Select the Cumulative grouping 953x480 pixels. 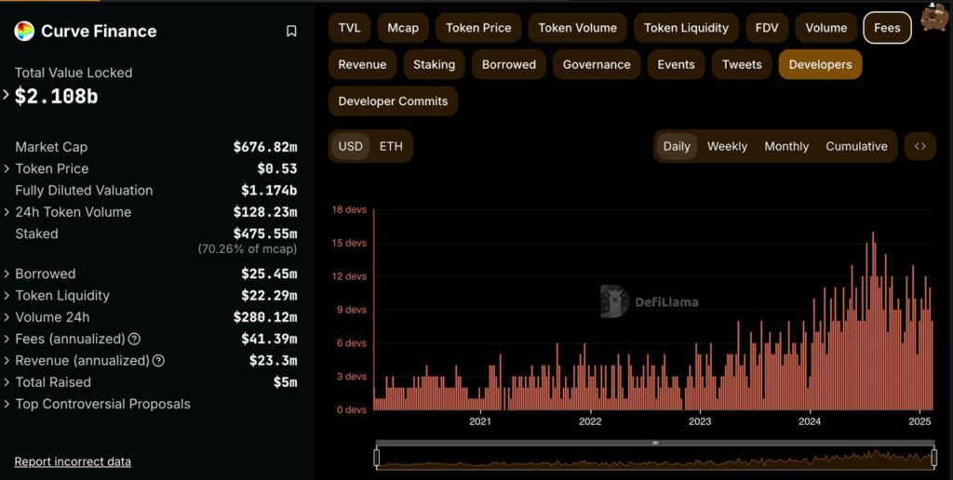[x=856, y=146]
